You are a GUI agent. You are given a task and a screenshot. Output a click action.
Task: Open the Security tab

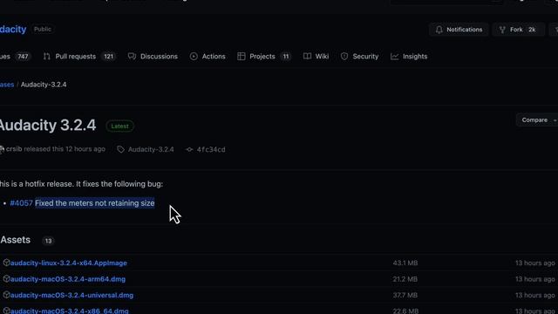[359, 56]
